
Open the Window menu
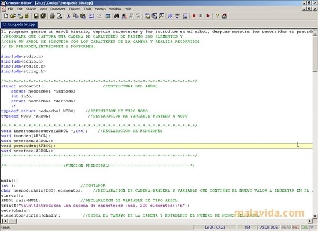[x=115, y=9]
